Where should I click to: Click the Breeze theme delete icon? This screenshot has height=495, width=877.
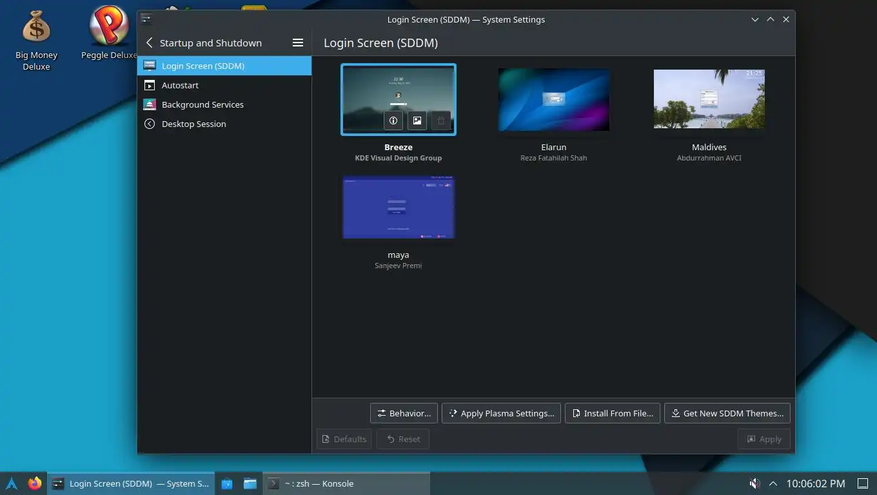tap(441, 121)
